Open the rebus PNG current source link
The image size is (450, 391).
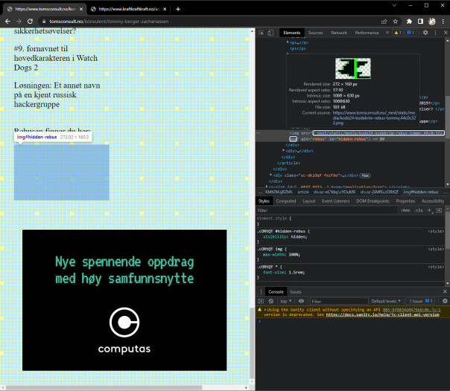[374, 118]
